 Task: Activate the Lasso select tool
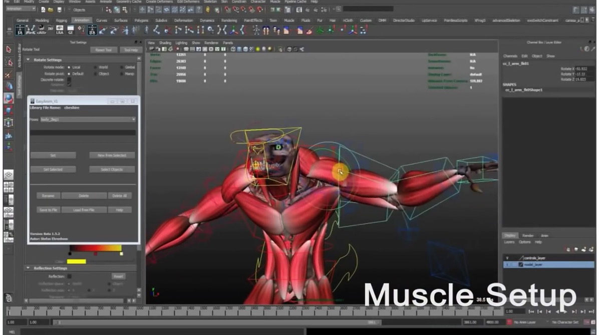coord(9,62)
